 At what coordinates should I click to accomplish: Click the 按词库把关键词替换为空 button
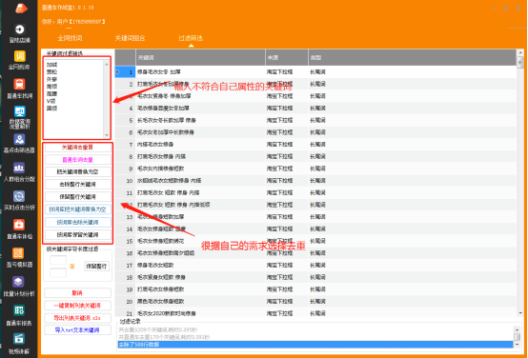pos(77,209)
